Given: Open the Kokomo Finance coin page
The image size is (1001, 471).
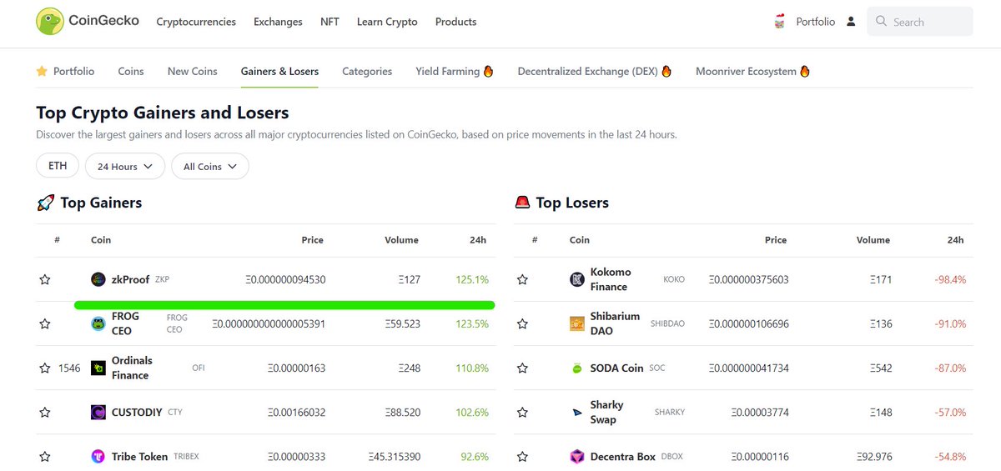Looking at the screenshot, I should pyautogui.click(x=611, y=279).
